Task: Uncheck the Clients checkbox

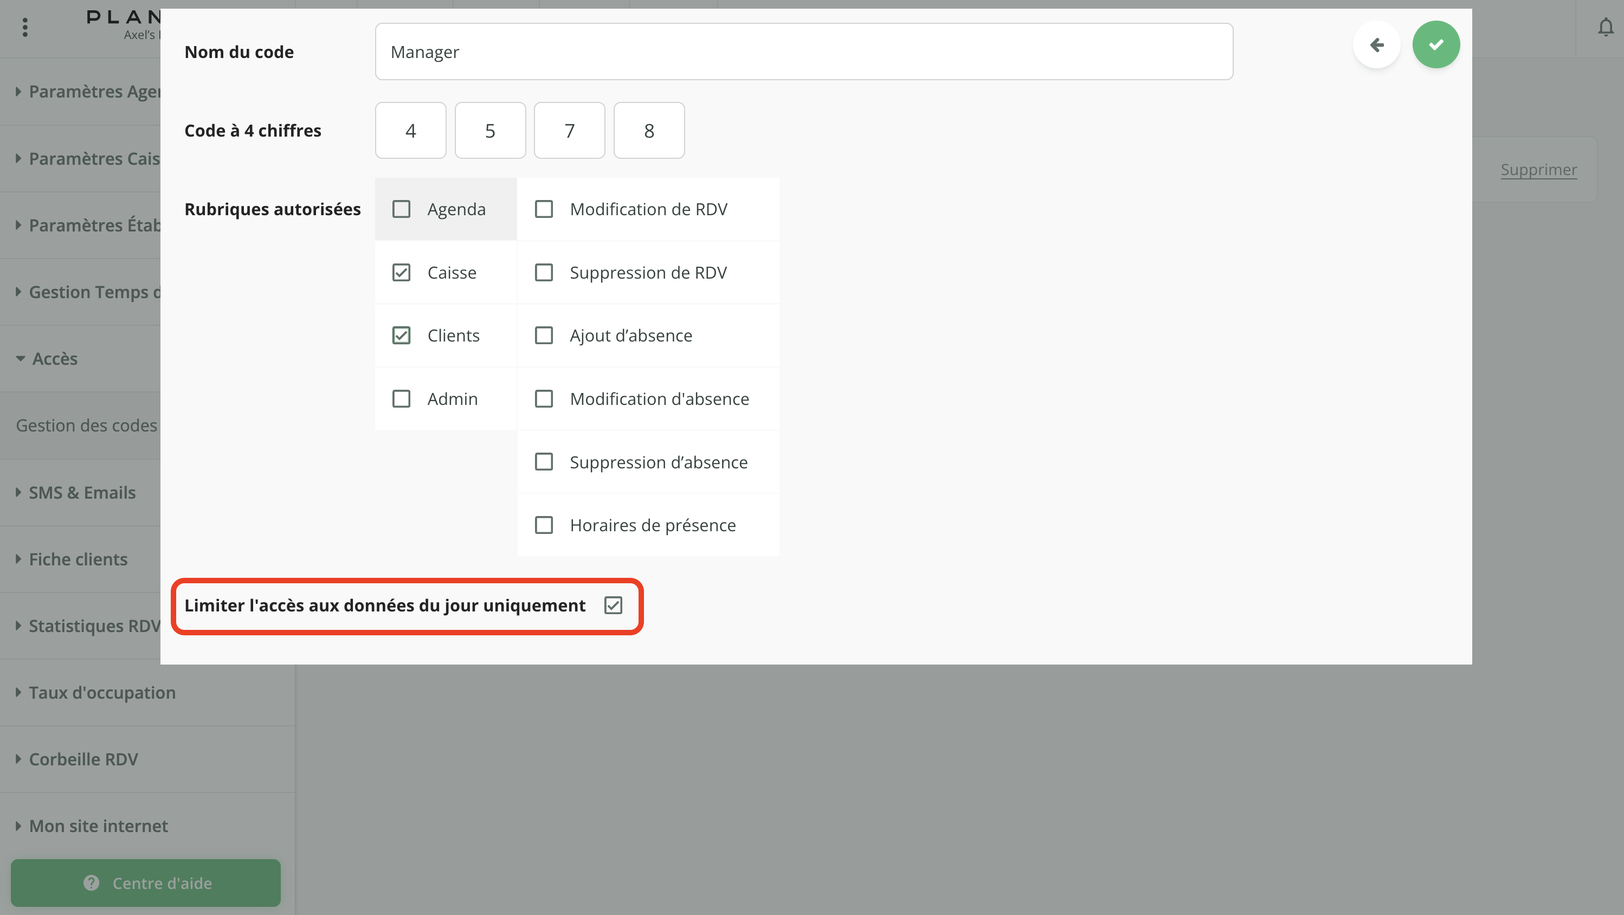Action: 401,336
